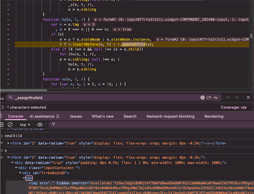The width and height of the screenshot is (254, 194).
Task: Click the search magnifier icon
Action: pyautogui.click(x=10, y=97)
